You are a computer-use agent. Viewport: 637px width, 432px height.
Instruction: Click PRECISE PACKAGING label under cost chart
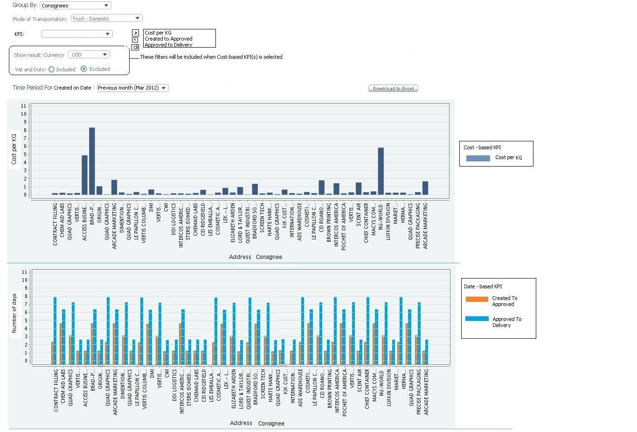point(418,225)
